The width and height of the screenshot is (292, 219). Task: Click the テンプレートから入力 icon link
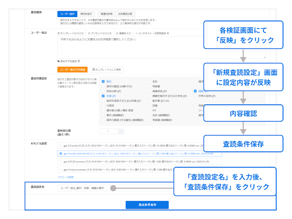point(71,33)
